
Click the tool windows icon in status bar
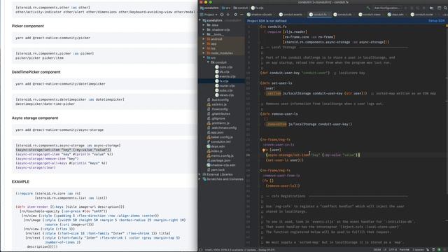coord(201,250)
